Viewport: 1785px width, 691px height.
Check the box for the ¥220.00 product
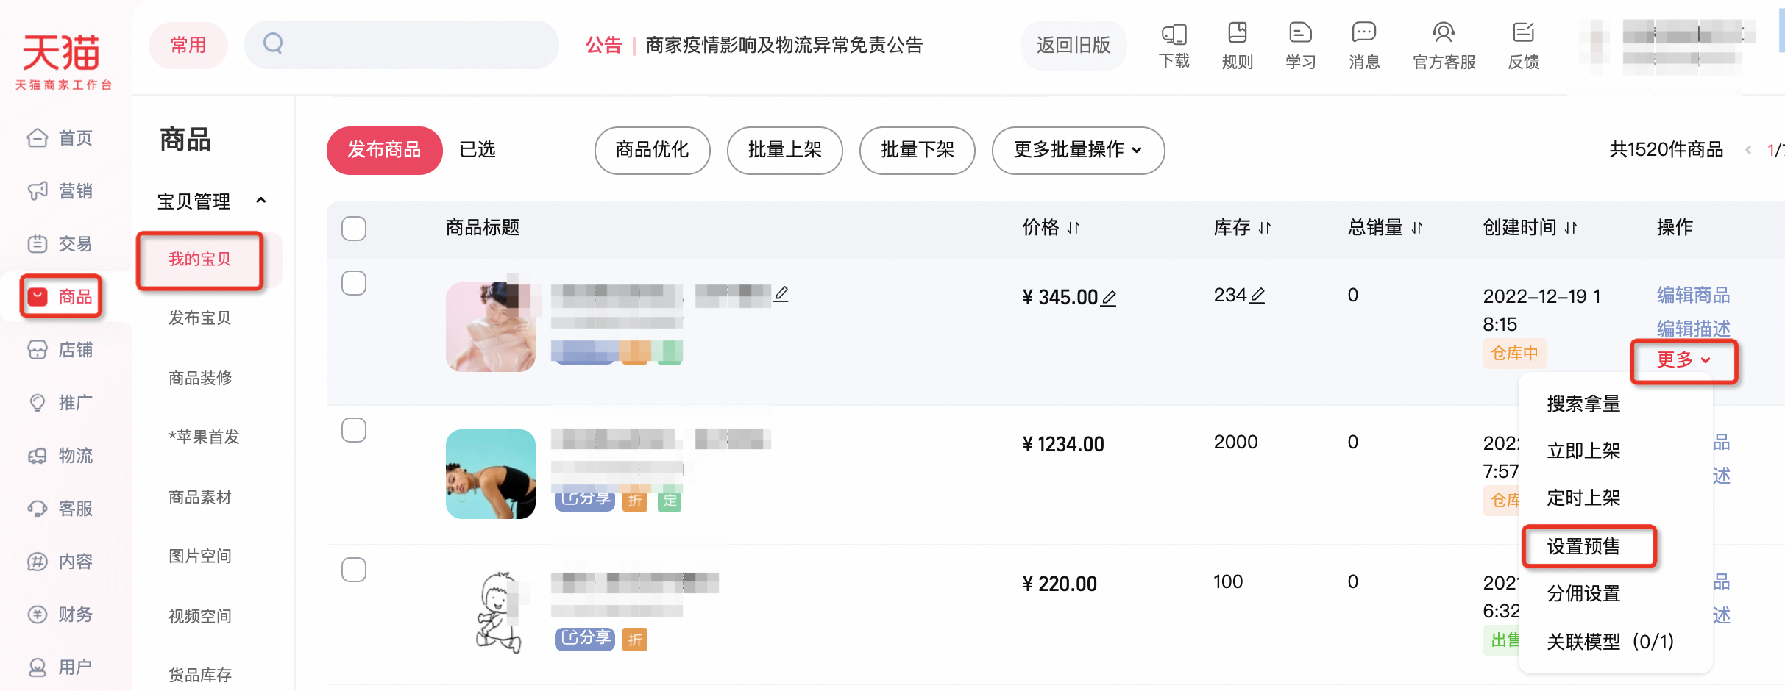tap(354, 570)
